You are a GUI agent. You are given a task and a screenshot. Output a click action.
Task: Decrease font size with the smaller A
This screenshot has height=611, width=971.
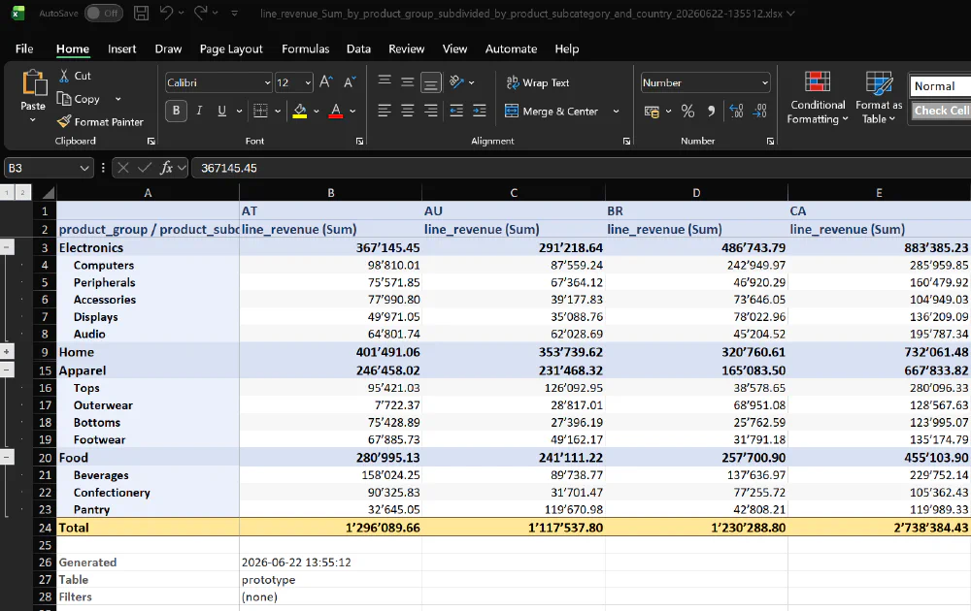pyautogui.click(x=350, y=82)
